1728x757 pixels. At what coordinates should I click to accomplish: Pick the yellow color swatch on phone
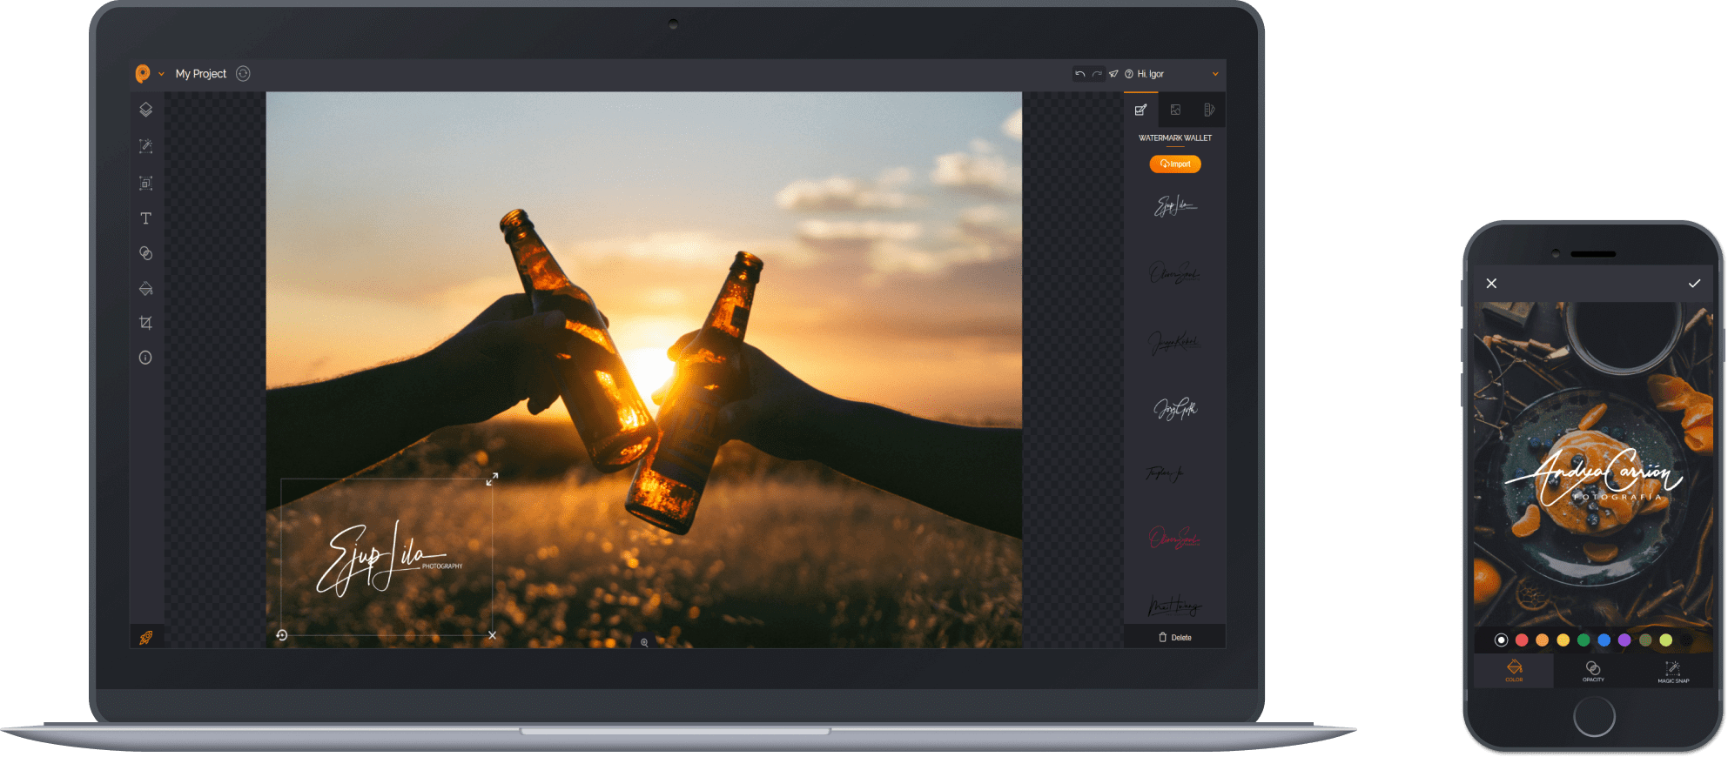(x=1563, y=640)
